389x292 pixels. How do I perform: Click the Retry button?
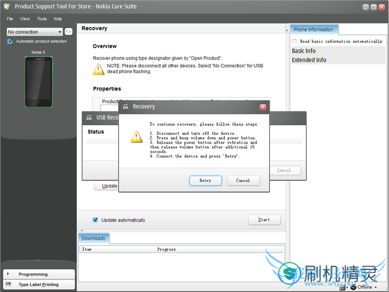coord(205,180)
